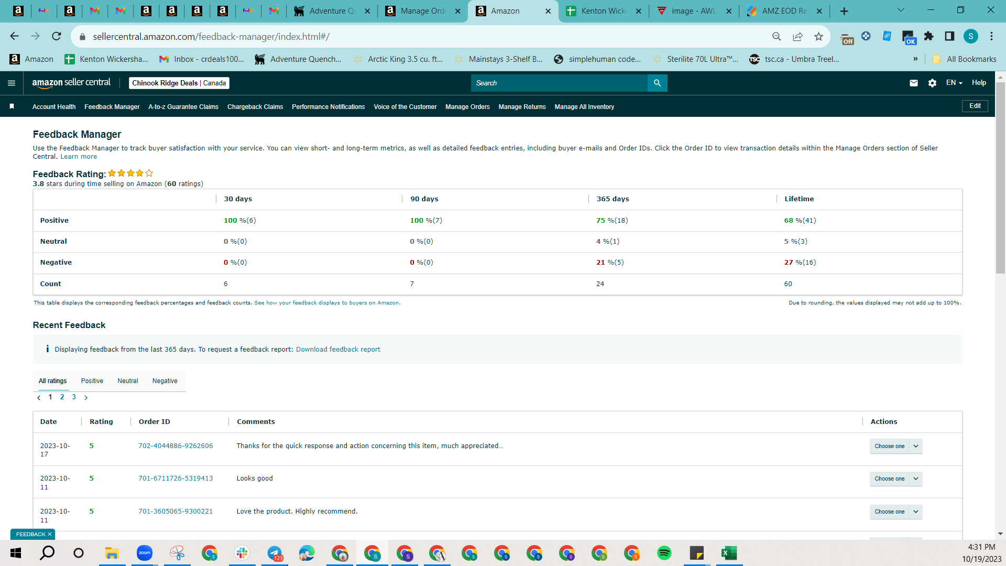Viewport: 1006px width, 566px height.
Task: Switch to the Positive ratings tab
Action: pyautogui.click(x=92, y=381)
